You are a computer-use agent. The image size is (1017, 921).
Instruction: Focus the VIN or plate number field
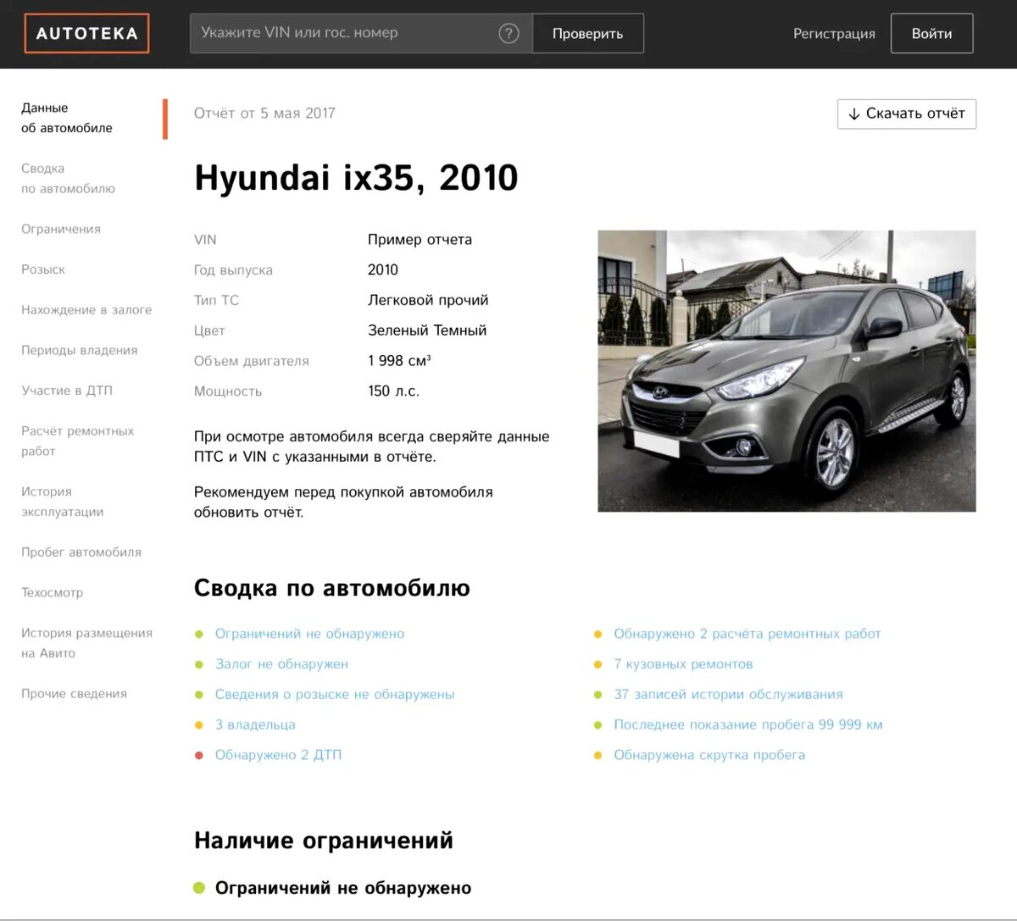click(x=361, y=33)
